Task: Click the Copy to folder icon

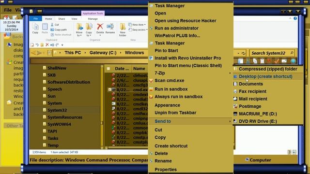Action: 89,27
